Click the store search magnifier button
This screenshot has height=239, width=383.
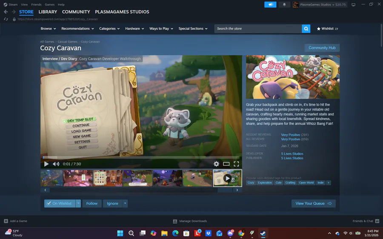306,28
